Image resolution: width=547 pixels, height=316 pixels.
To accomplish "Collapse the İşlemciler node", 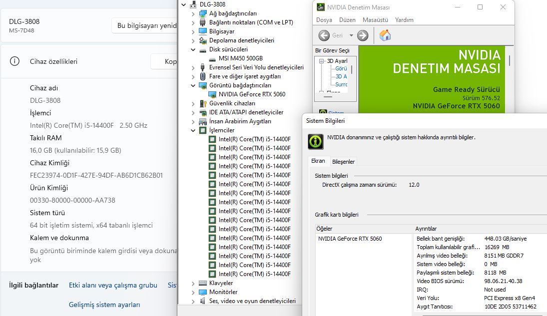I will [193, 130].
